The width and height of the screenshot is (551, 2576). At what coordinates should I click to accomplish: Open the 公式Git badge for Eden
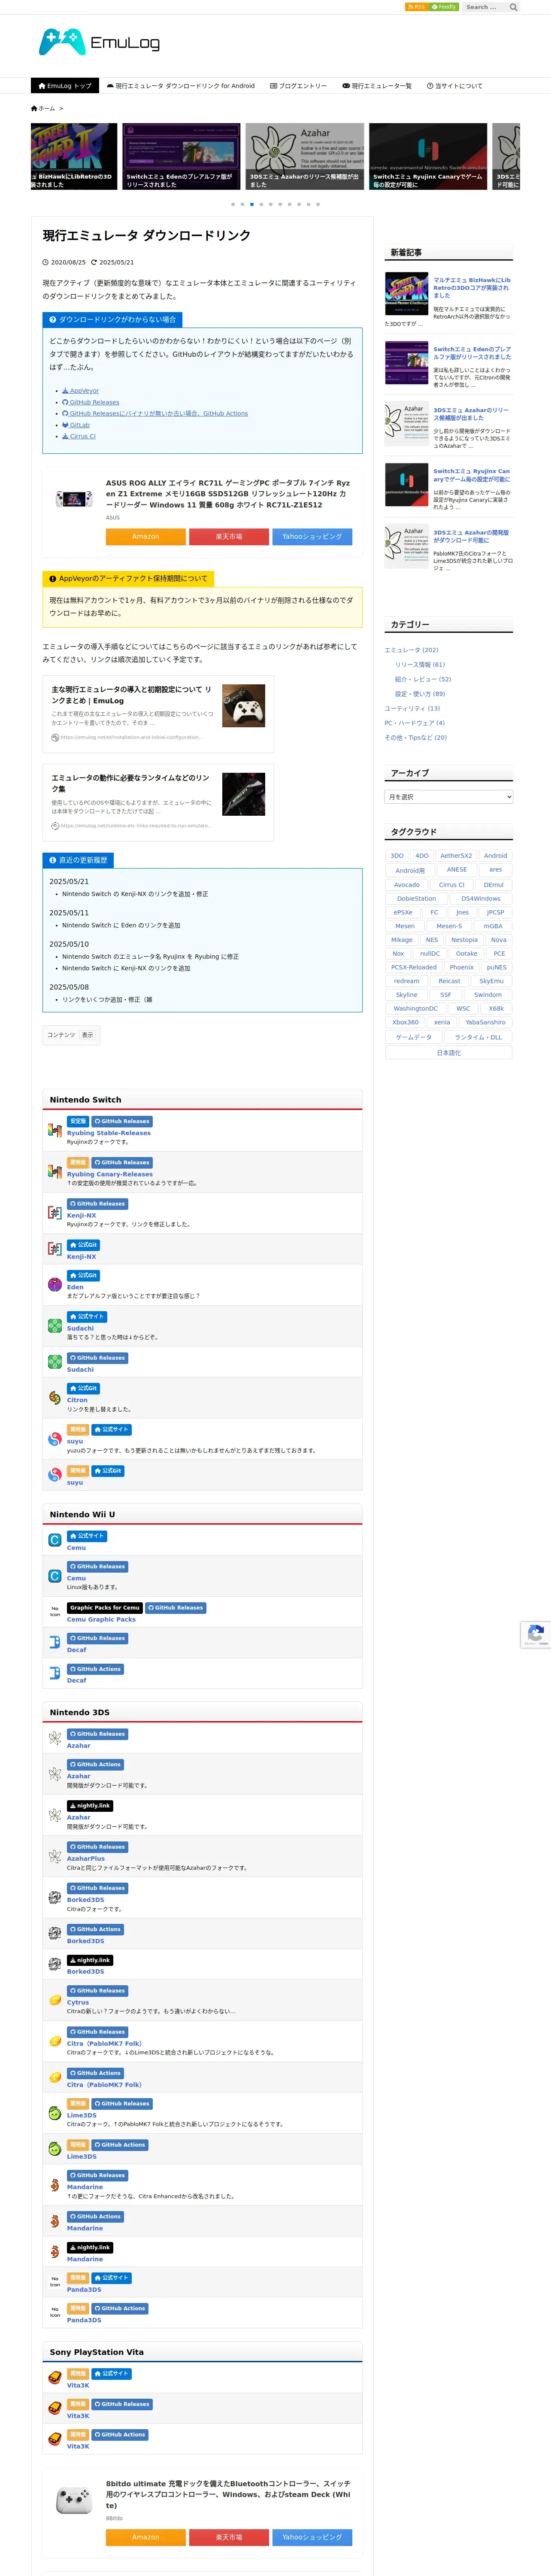click(x=84, y=1276)
